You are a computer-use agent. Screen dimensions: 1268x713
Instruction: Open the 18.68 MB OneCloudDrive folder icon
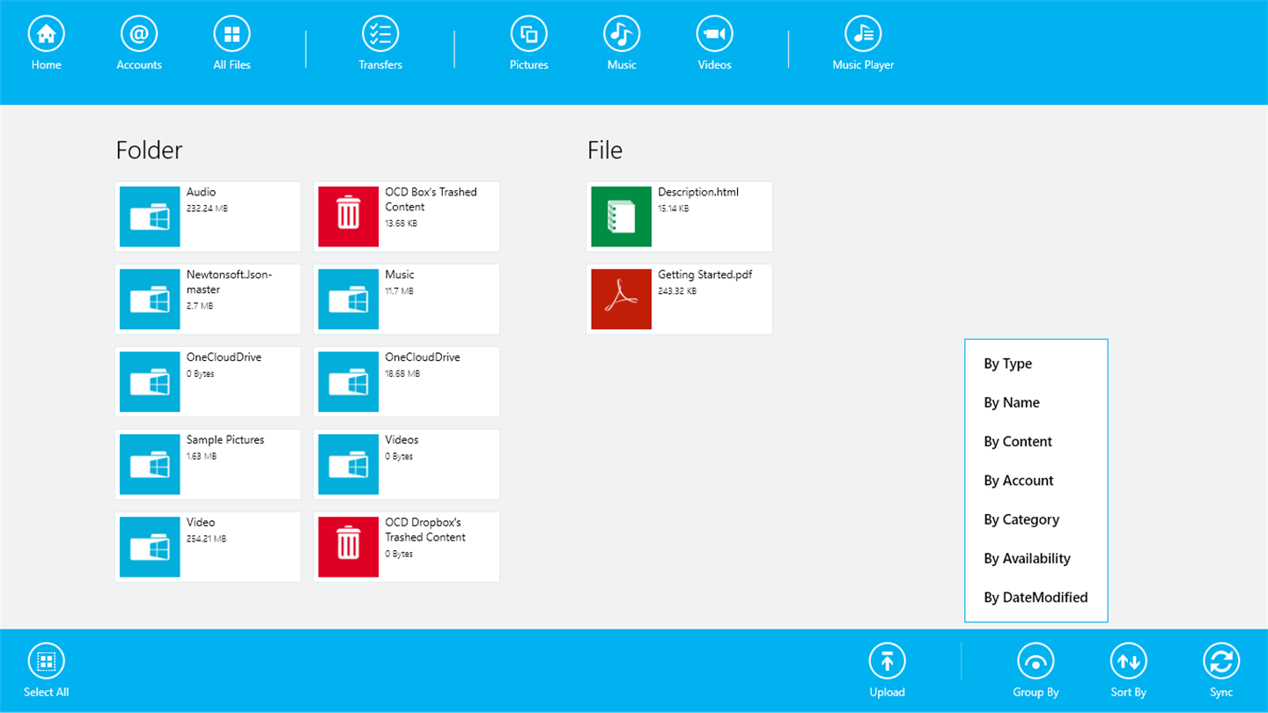pyautogui.click(x=349, y=382)
